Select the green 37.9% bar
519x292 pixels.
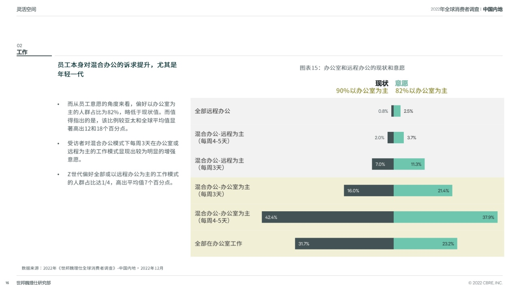(446, 217)
